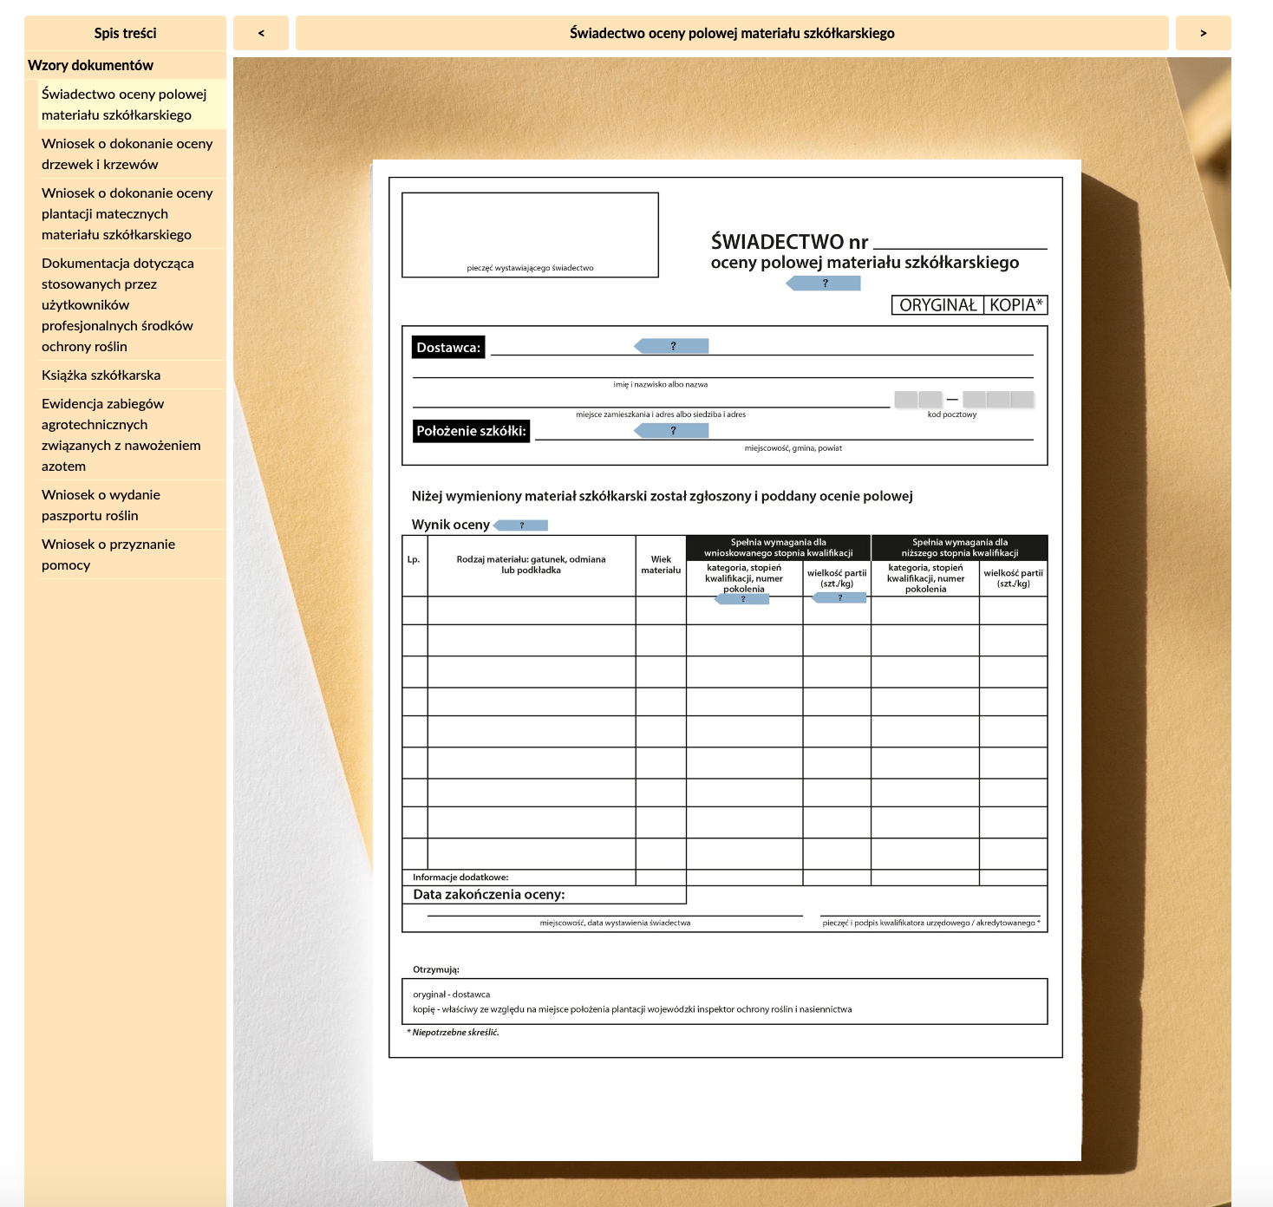1273x1207 pixels.
Task: Open Wniosek o dokonanie oceny plantacji matecznych
Action: 127,213
